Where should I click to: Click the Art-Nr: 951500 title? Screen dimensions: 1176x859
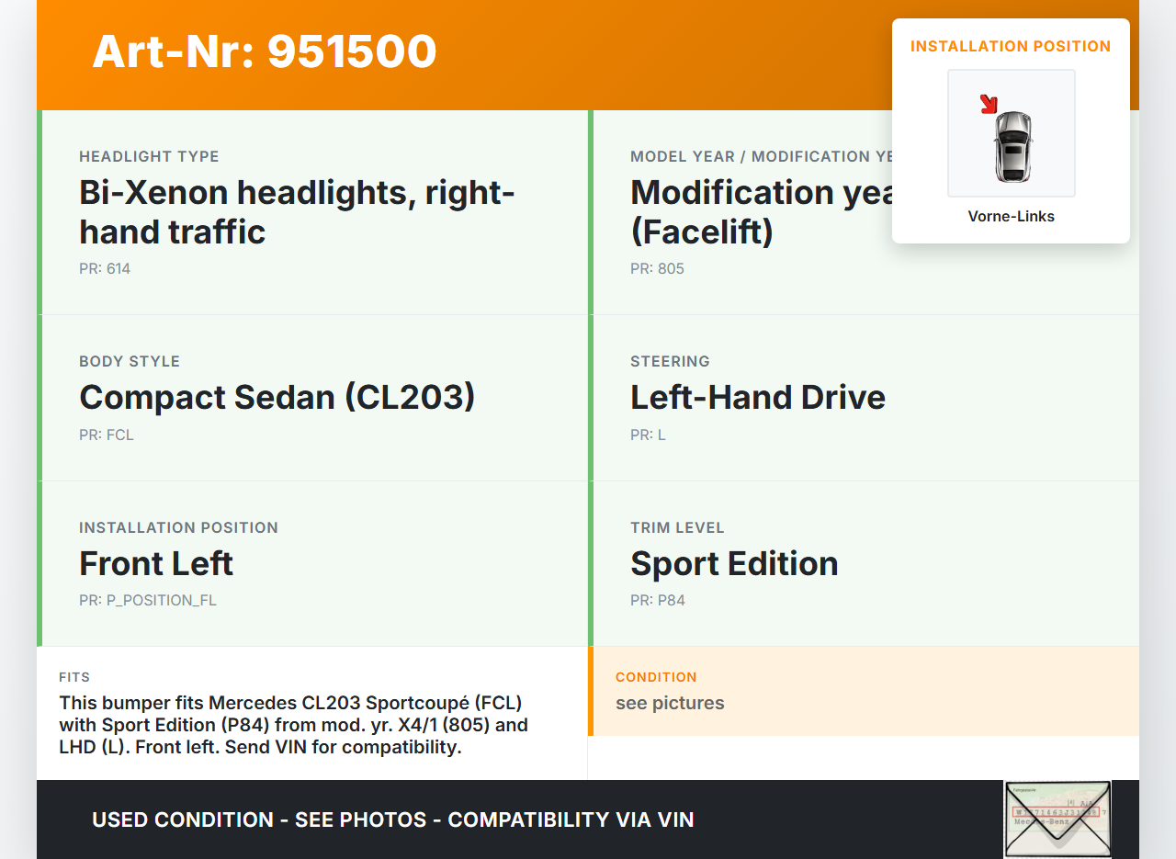click(265, 52)
